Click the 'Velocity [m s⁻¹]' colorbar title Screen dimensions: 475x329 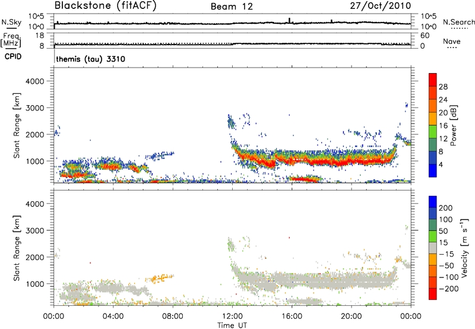tap(464, 248)
